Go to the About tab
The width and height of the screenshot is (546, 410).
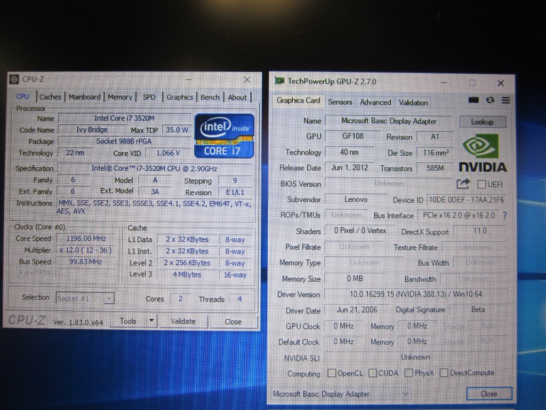(x=237, y=97)
